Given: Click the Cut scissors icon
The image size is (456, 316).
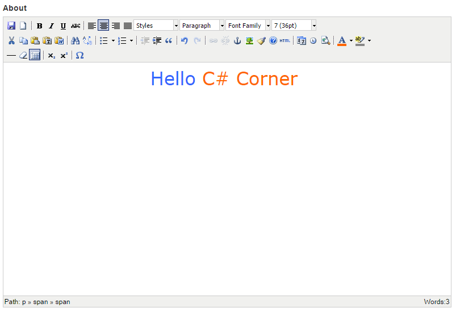Looking at the screenshot, I should [x=11, y=40].
